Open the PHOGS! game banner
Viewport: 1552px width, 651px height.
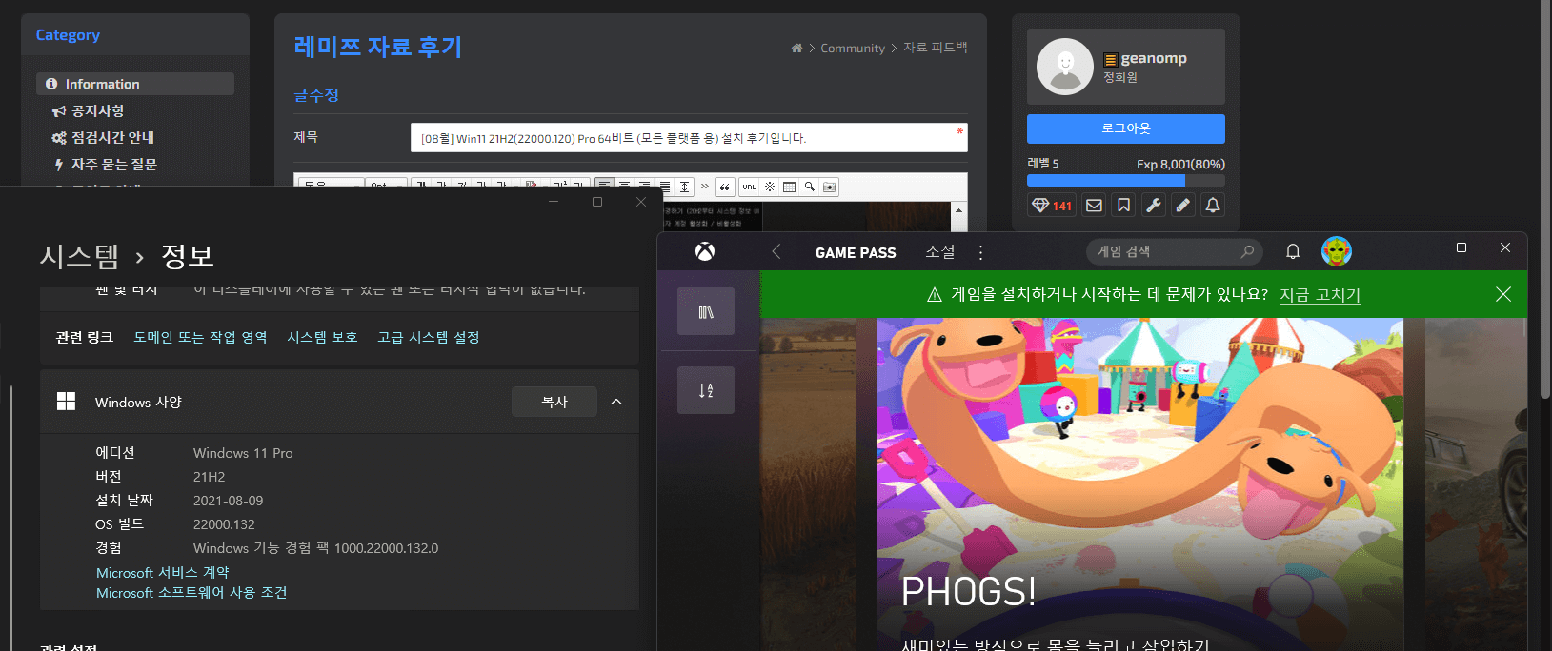pos(1140,484)
